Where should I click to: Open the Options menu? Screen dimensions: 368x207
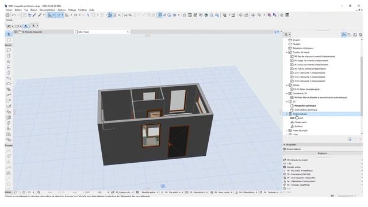pyautogui.click(x=62, y=10)
